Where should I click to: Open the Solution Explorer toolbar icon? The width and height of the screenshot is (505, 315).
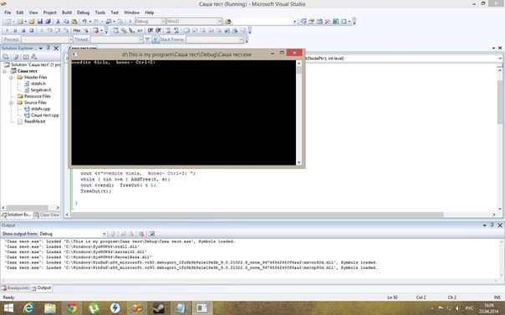[303, 22]
